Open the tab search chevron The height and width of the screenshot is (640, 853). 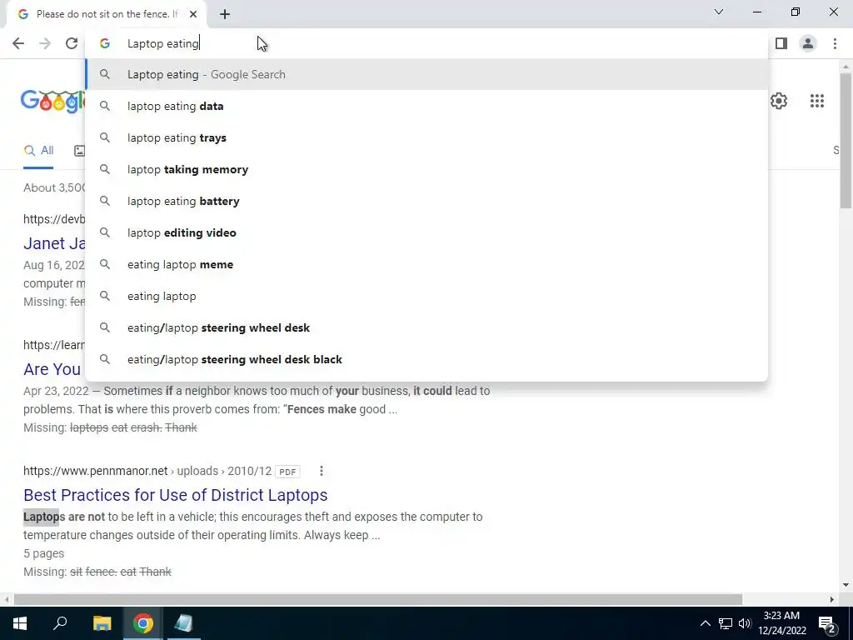pos(719,12)
